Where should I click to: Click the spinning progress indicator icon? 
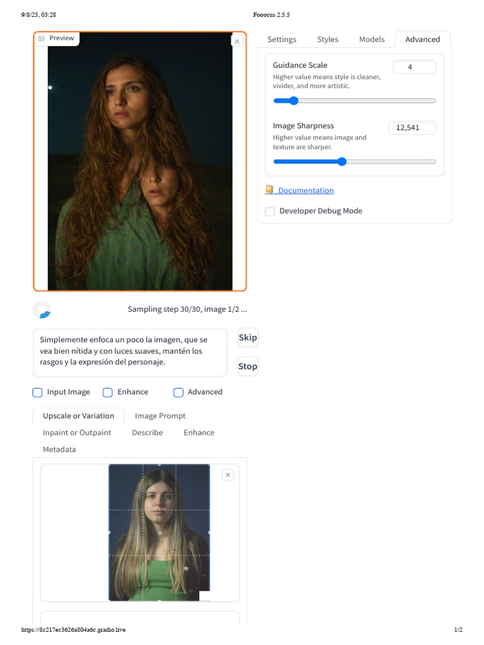pyautogui.click(x=42, y=310)
